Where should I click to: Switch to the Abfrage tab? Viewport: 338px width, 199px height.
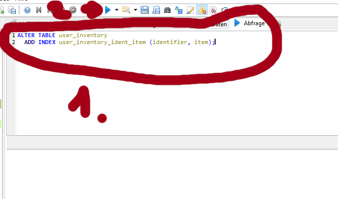[251, 23]
